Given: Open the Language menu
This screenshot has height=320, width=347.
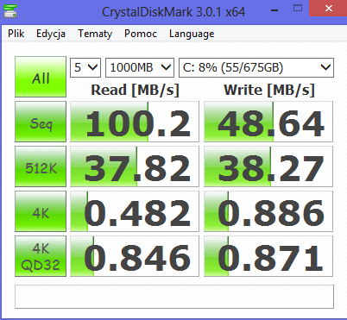Looking at the screenshot, I should click(192, 34).
